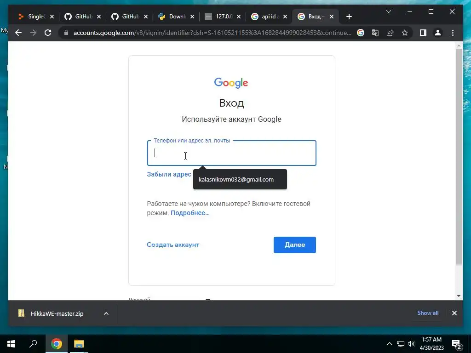Viewport: 471px width, 353px height.
Task: View site info via the lock icon
Action: pos(66,33)
